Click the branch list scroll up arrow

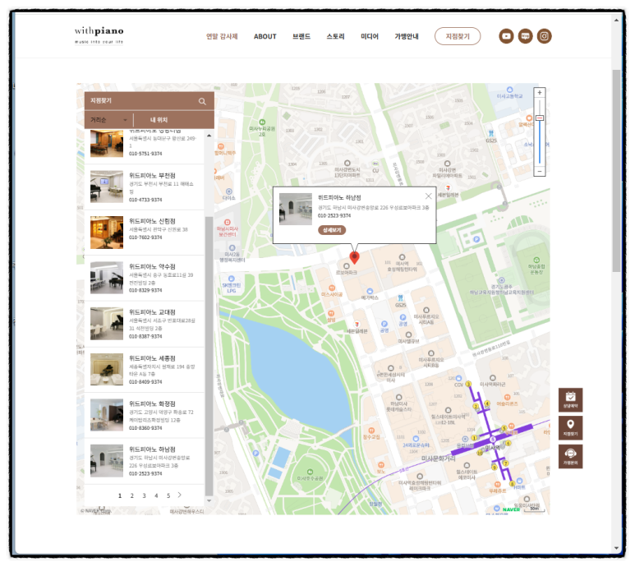[209, 136]
